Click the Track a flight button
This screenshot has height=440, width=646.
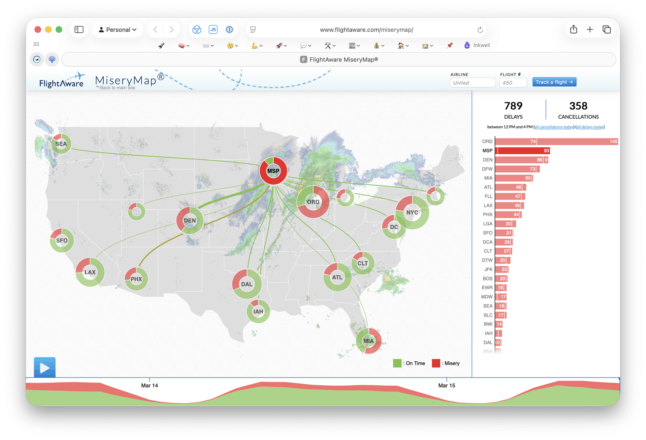pos(554,82)
